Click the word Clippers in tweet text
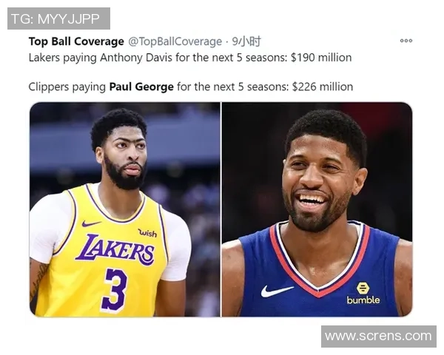444x355 pixels. 48,87
